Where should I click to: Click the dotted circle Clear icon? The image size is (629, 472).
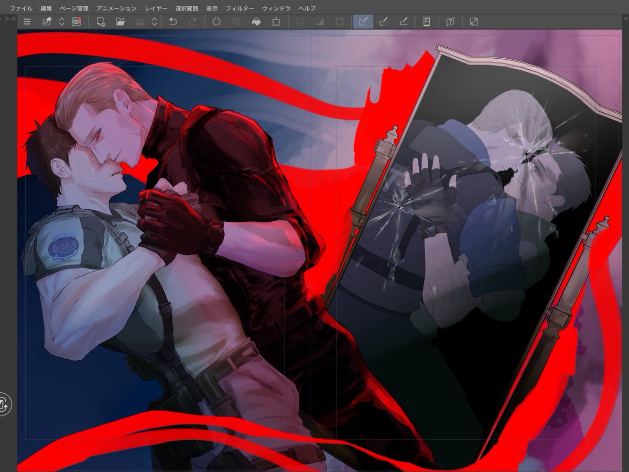216,22
